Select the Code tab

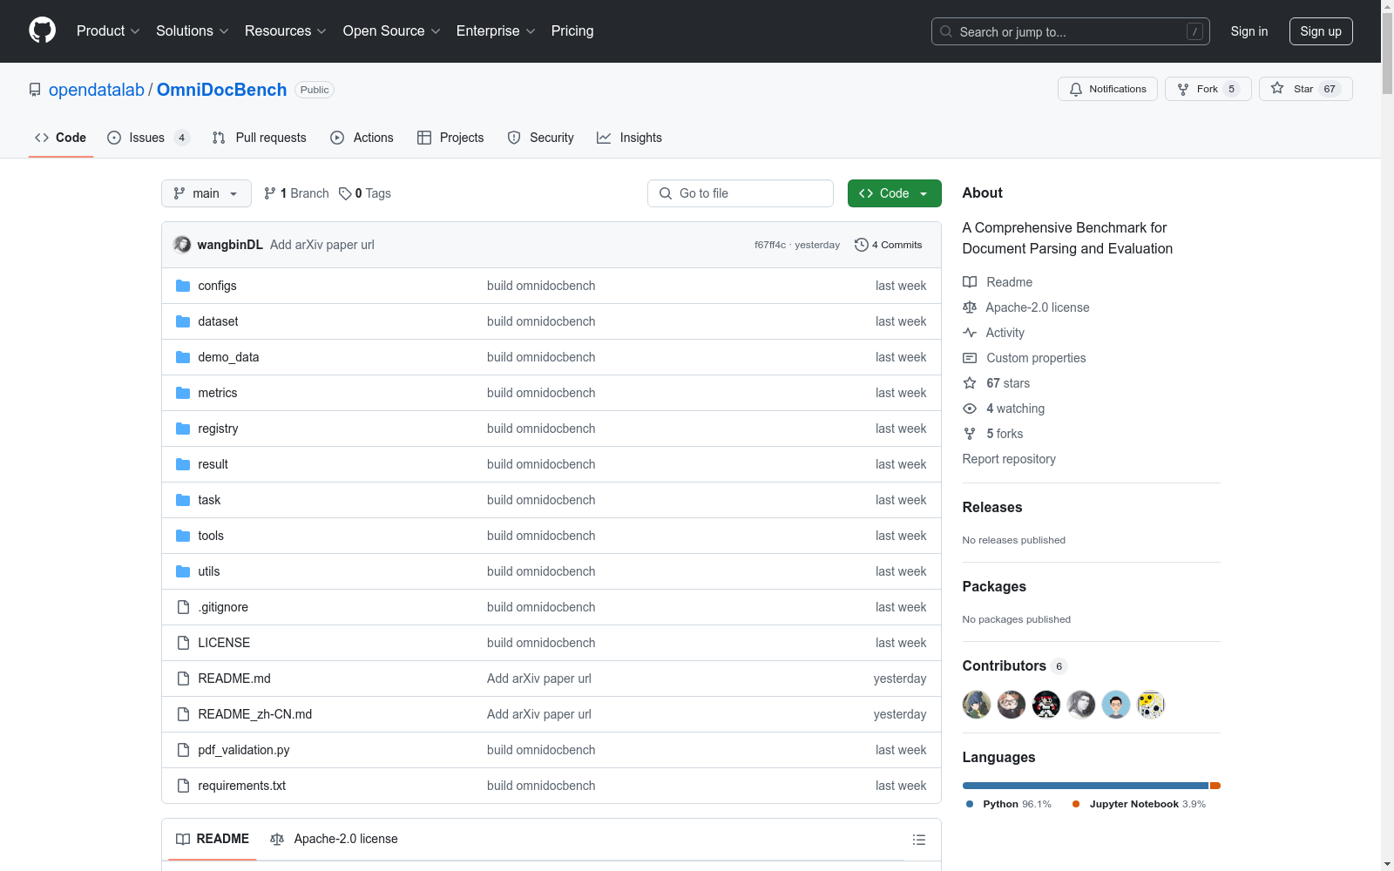(61, 138)
